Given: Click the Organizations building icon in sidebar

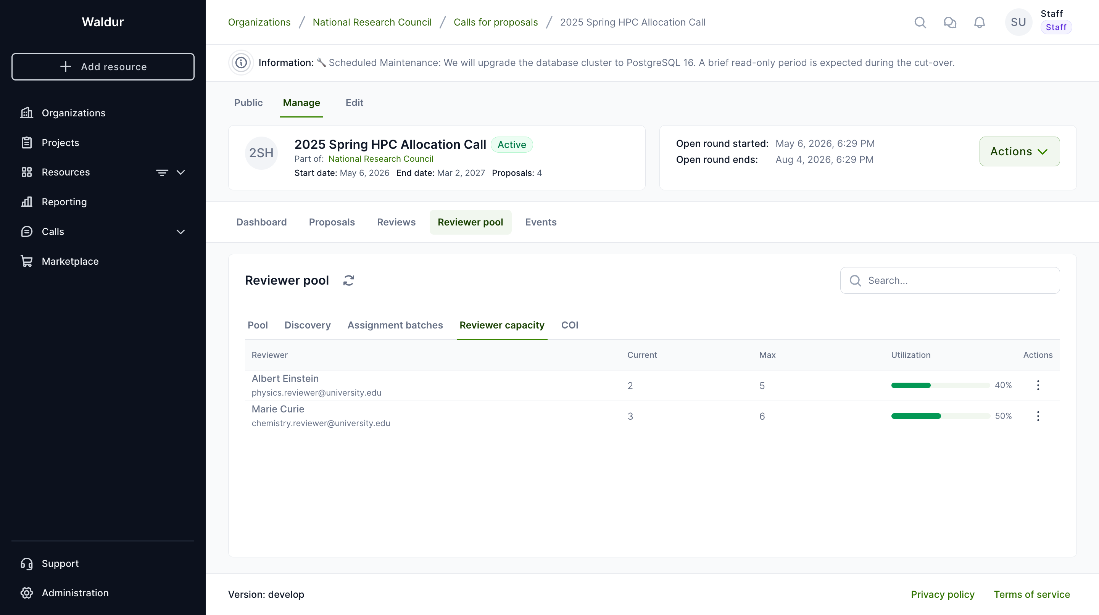Looking at the screenshot, I should point(26,113).
